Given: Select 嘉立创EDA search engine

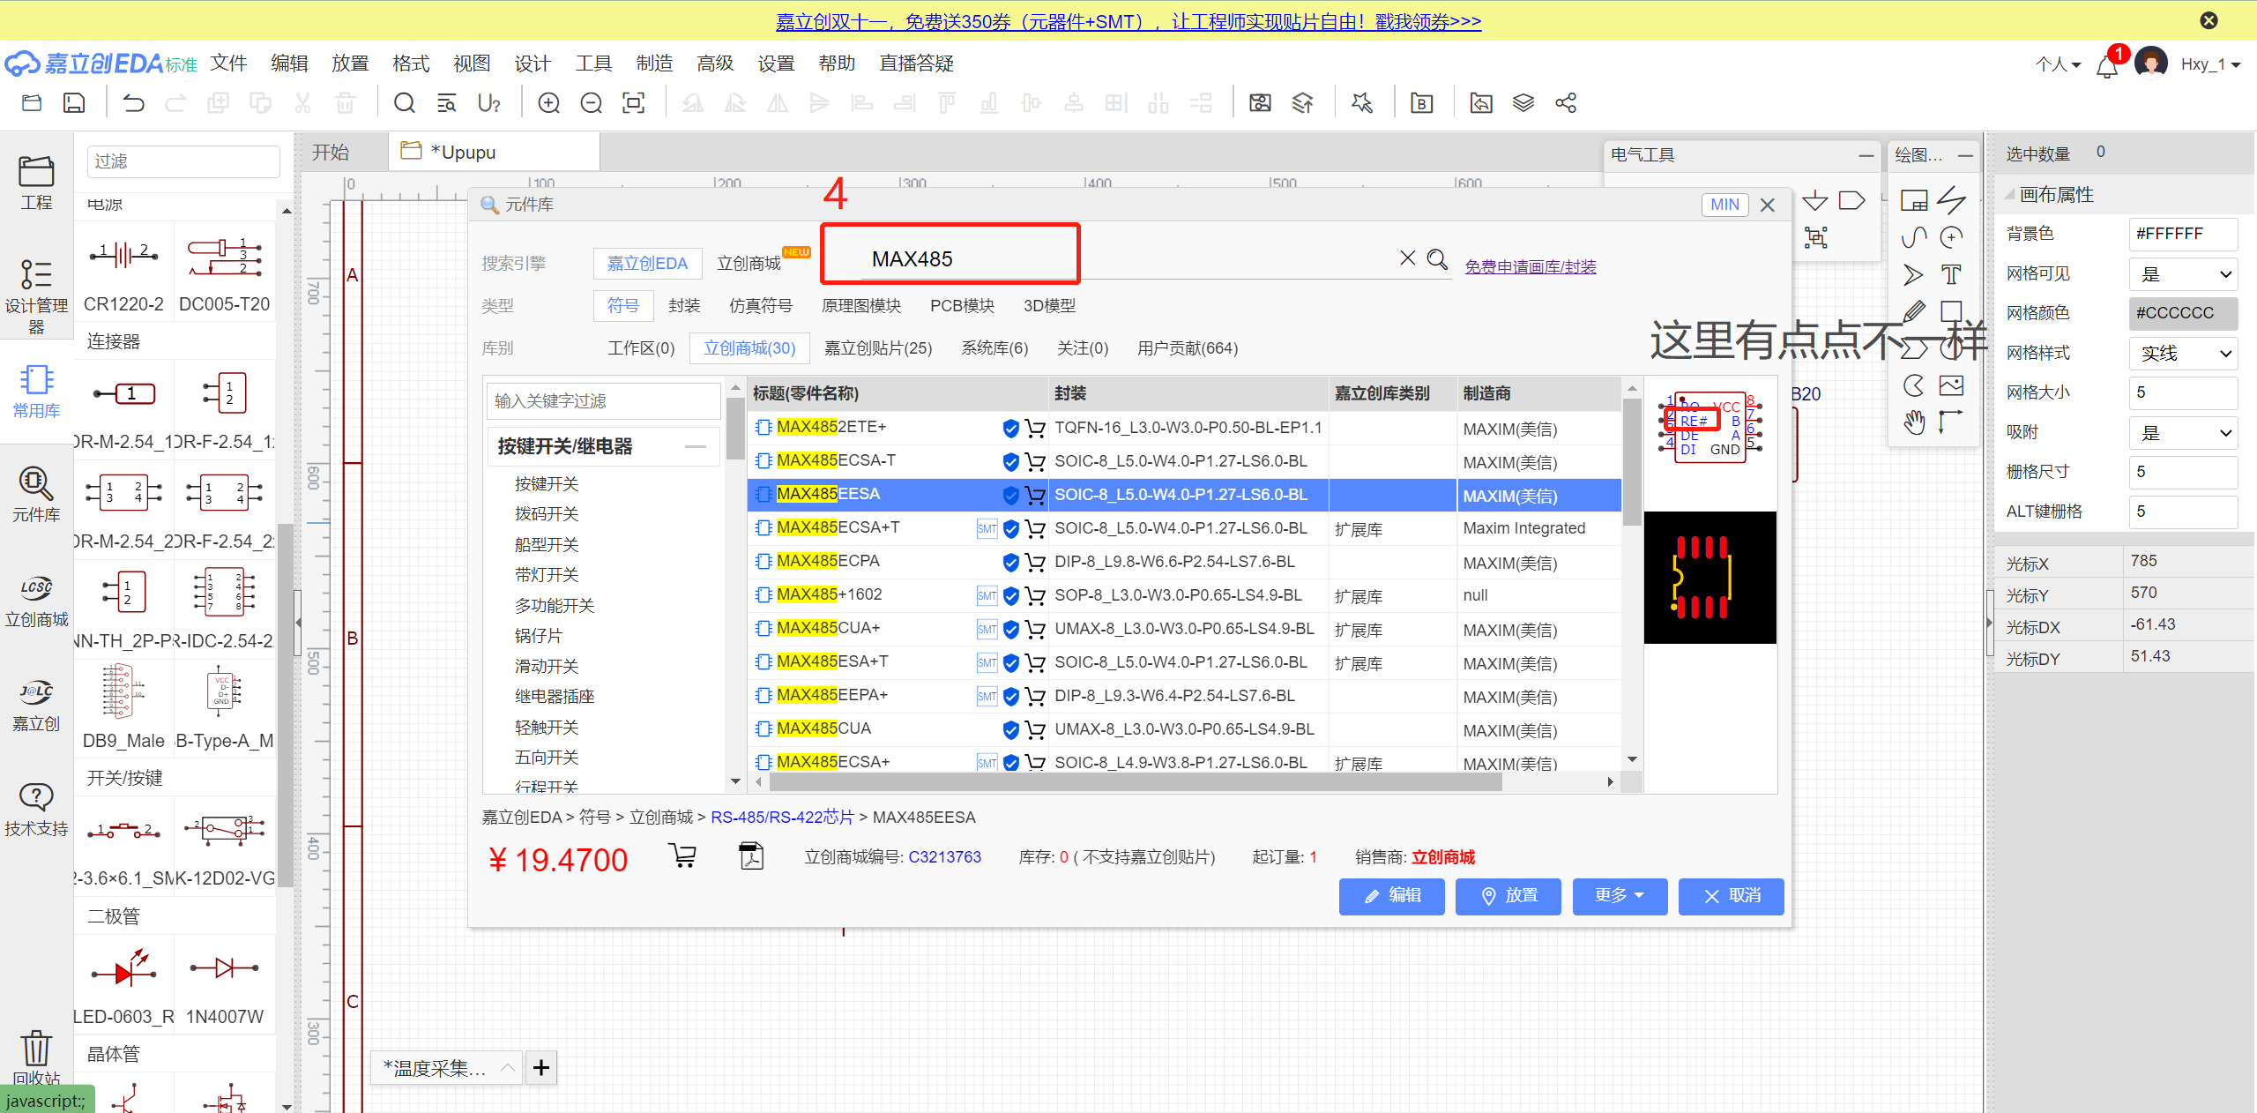Looking at the screenshot, I should (647, 264).
